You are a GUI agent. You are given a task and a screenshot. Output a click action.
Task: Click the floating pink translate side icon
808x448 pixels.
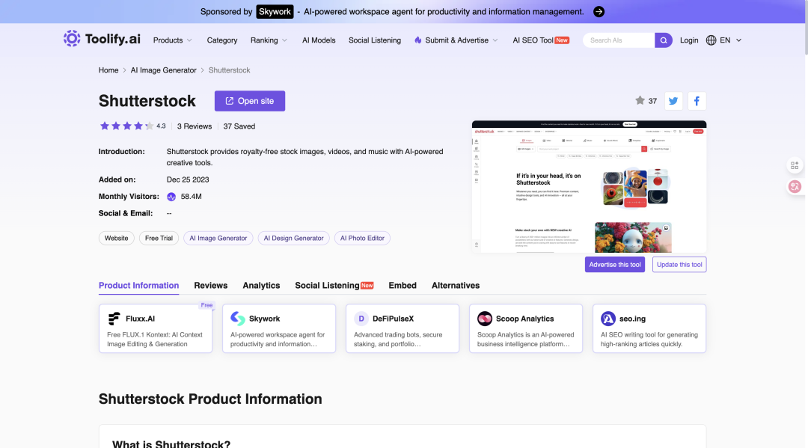pyautogui.click(x=795, y=186)
